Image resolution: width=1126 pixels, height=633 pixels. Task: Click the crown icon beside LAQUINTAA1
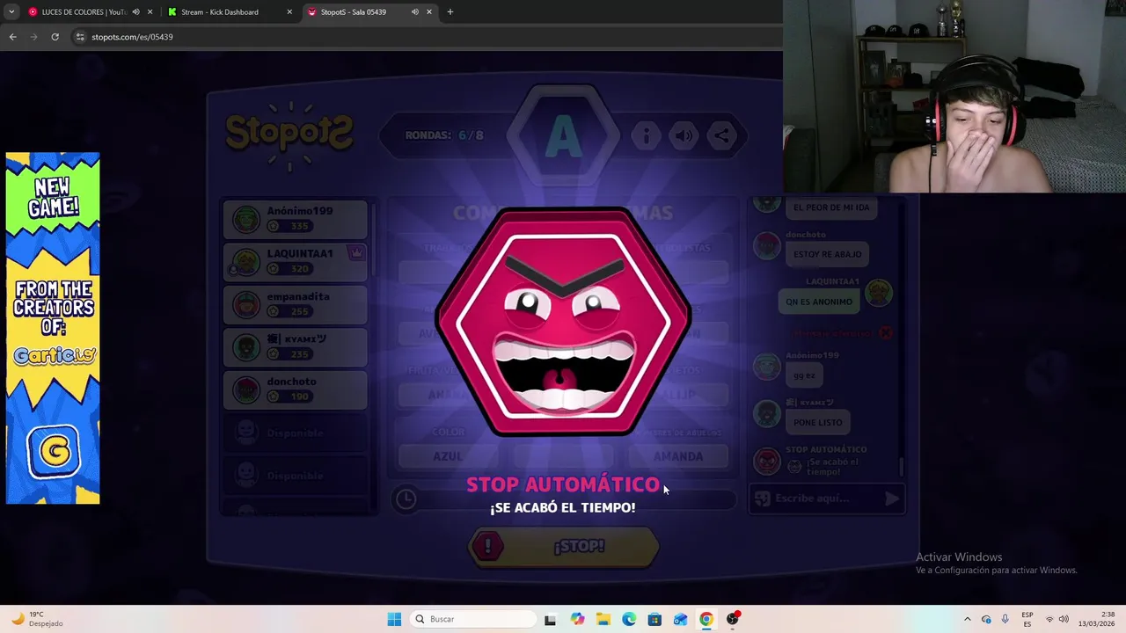[356, 252]
